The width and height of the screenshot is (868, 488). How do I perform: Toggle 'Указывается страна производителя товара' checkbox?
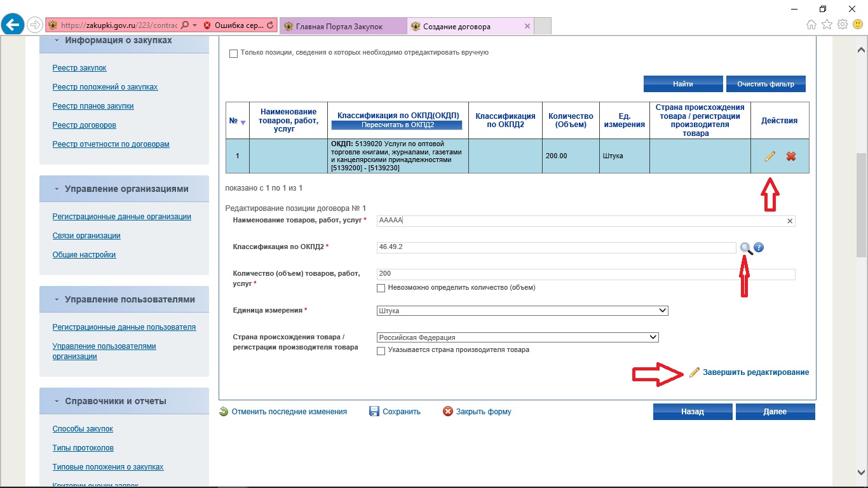[x=381, y=351]
